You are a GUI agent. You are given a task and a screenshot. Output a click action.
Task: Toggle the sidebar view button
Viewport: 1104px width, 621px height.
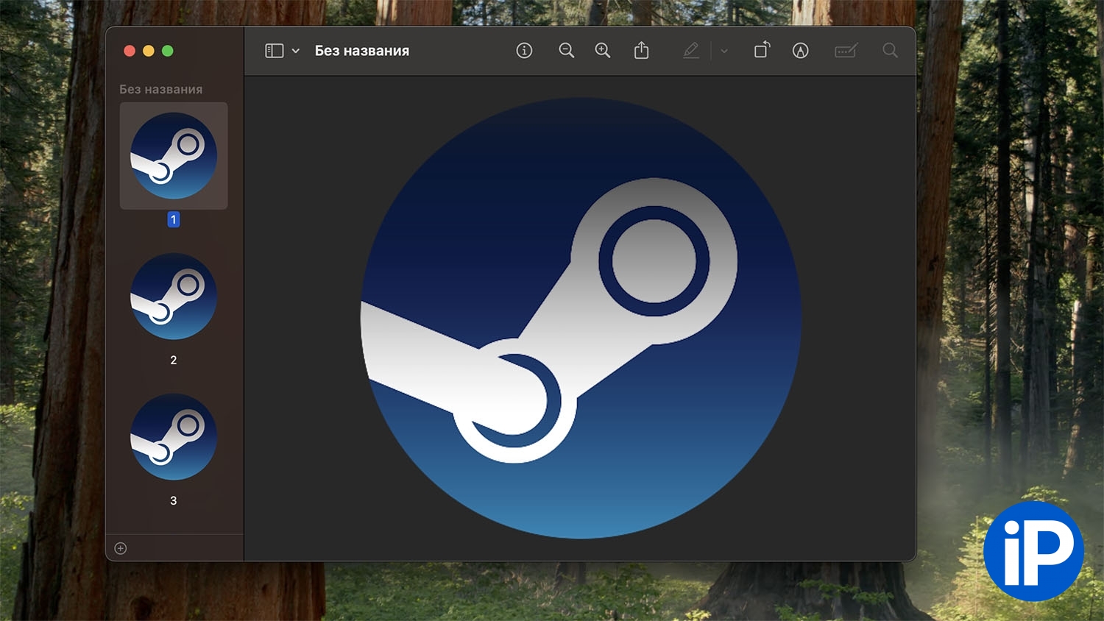(x=275, y=51)
